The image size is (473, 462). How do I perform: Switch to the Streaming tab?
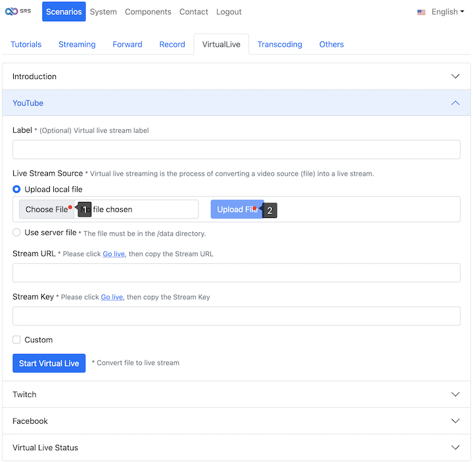[x=77, y=44]
